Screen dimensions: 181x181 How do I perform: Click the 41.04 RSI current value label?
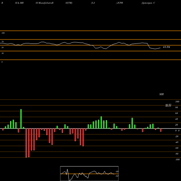pyautogui.click(x=167, y=47)
